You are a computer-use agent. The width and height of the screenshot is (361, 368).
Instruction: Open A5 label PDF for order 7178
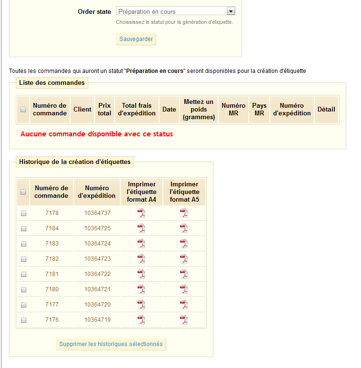point(184,213)
